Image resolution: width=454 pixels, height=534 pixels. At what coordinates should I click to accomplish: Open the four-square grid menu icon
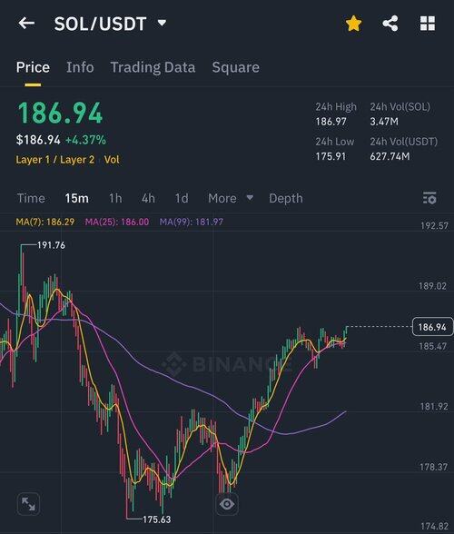[428, 24]
